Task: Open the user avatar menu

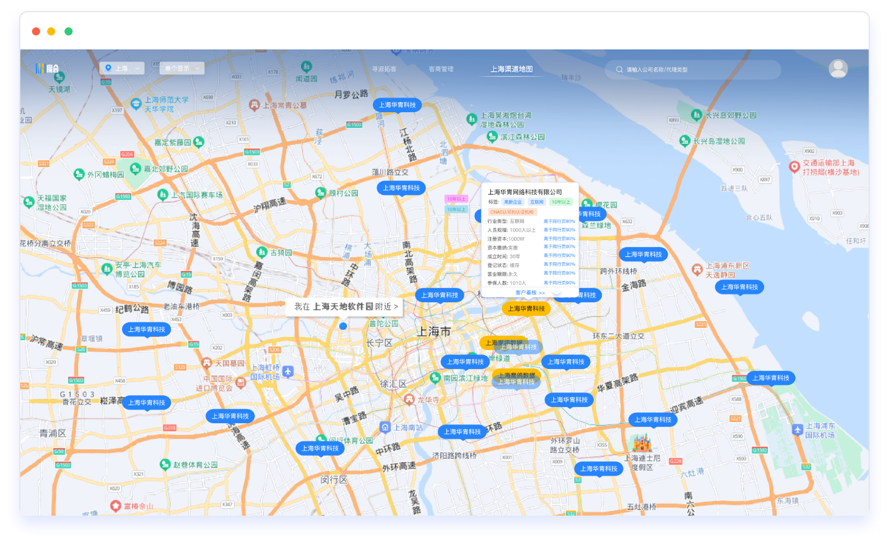Action: (838, 69)
